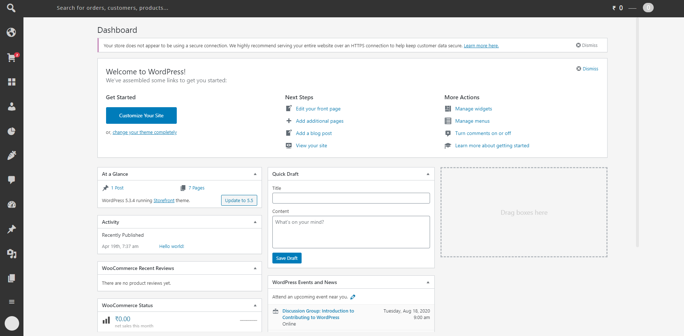This screenshot has width=684, height=336.
Task: Click Update to 5.5 button
Action: point(239,200)
